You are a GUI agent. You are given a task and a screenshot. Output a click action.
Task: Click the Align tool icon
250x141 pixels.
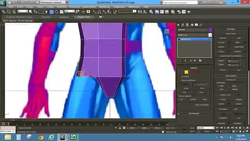pyautogui.click(x=145, y=12)
